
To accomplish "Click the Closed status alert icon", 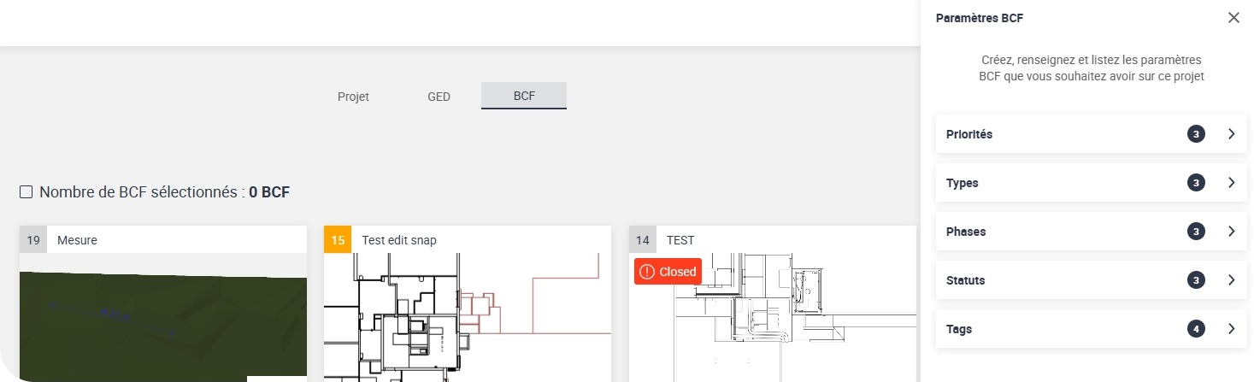I will tap(647, 272).
